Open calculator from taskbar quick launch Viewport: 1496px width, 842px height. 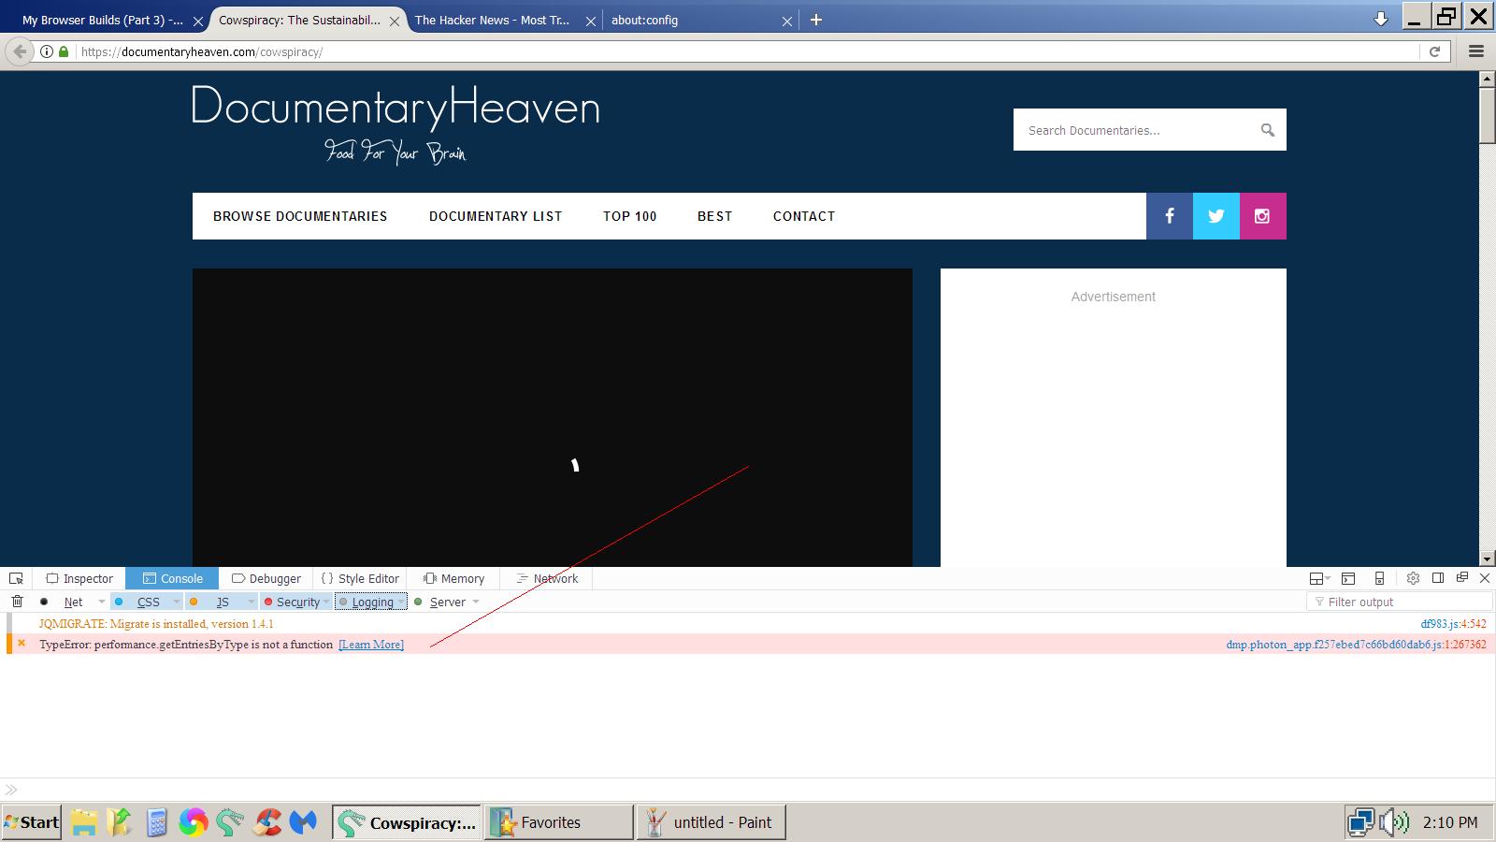point(156,822)
